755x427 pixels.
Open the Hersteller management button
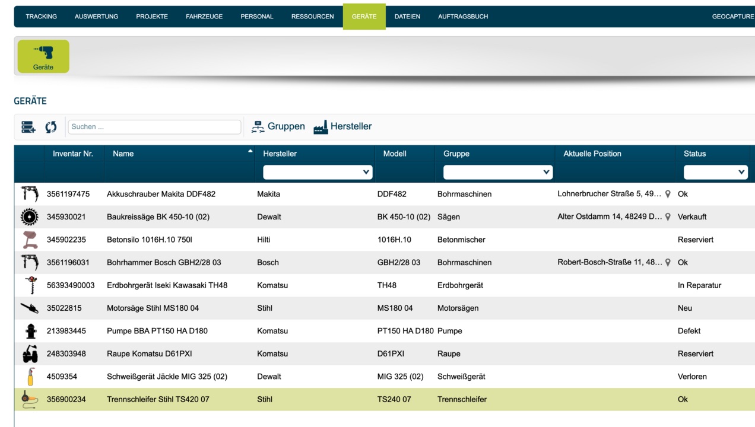tap(342, 126)
